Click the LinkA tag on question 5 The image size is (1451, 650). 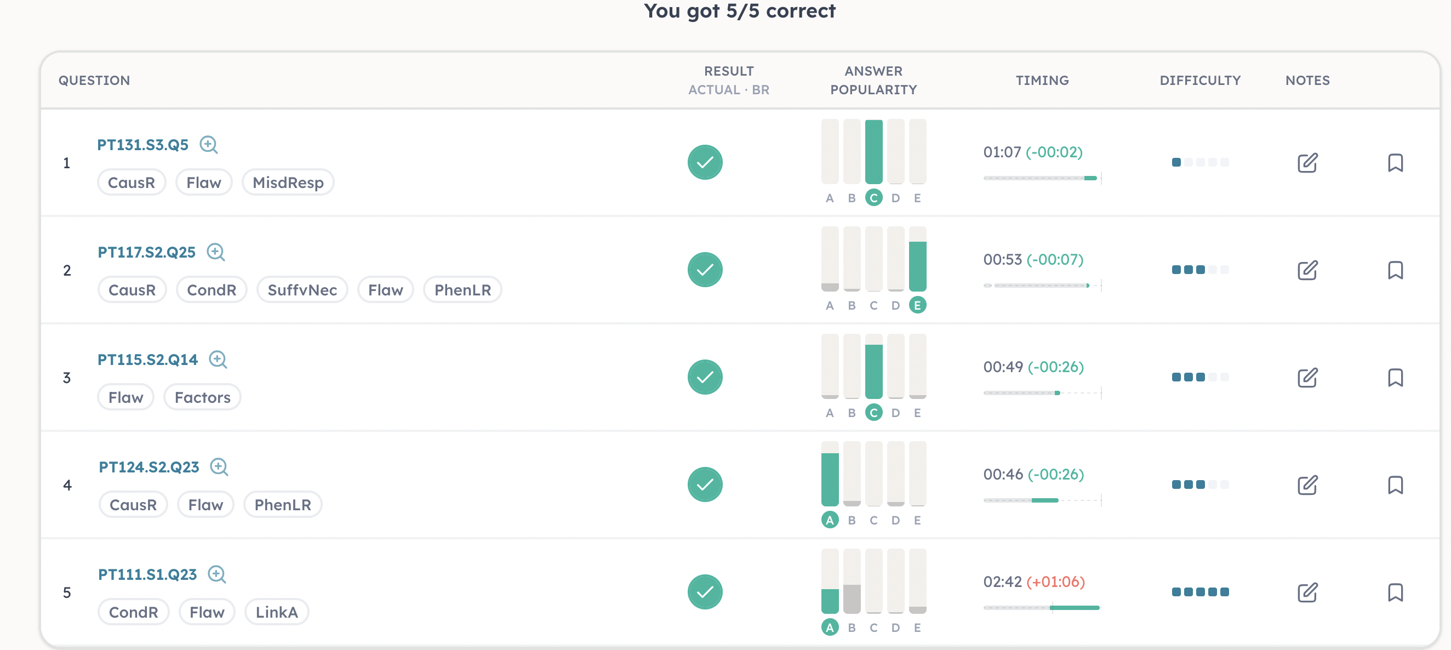pos(277,612)
